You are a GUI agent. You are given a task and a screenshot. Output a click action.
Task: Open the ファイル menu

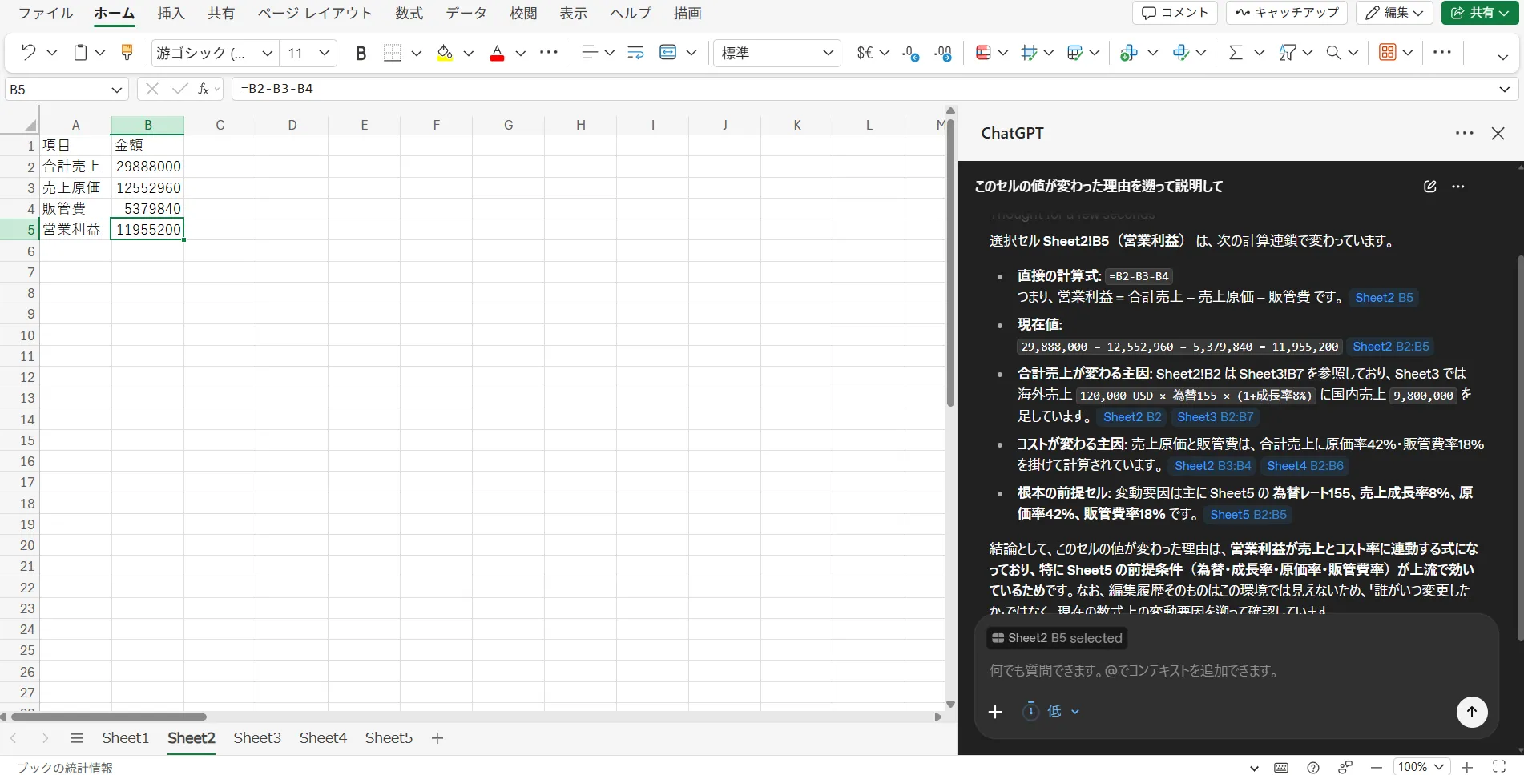[x=45, y=14]
